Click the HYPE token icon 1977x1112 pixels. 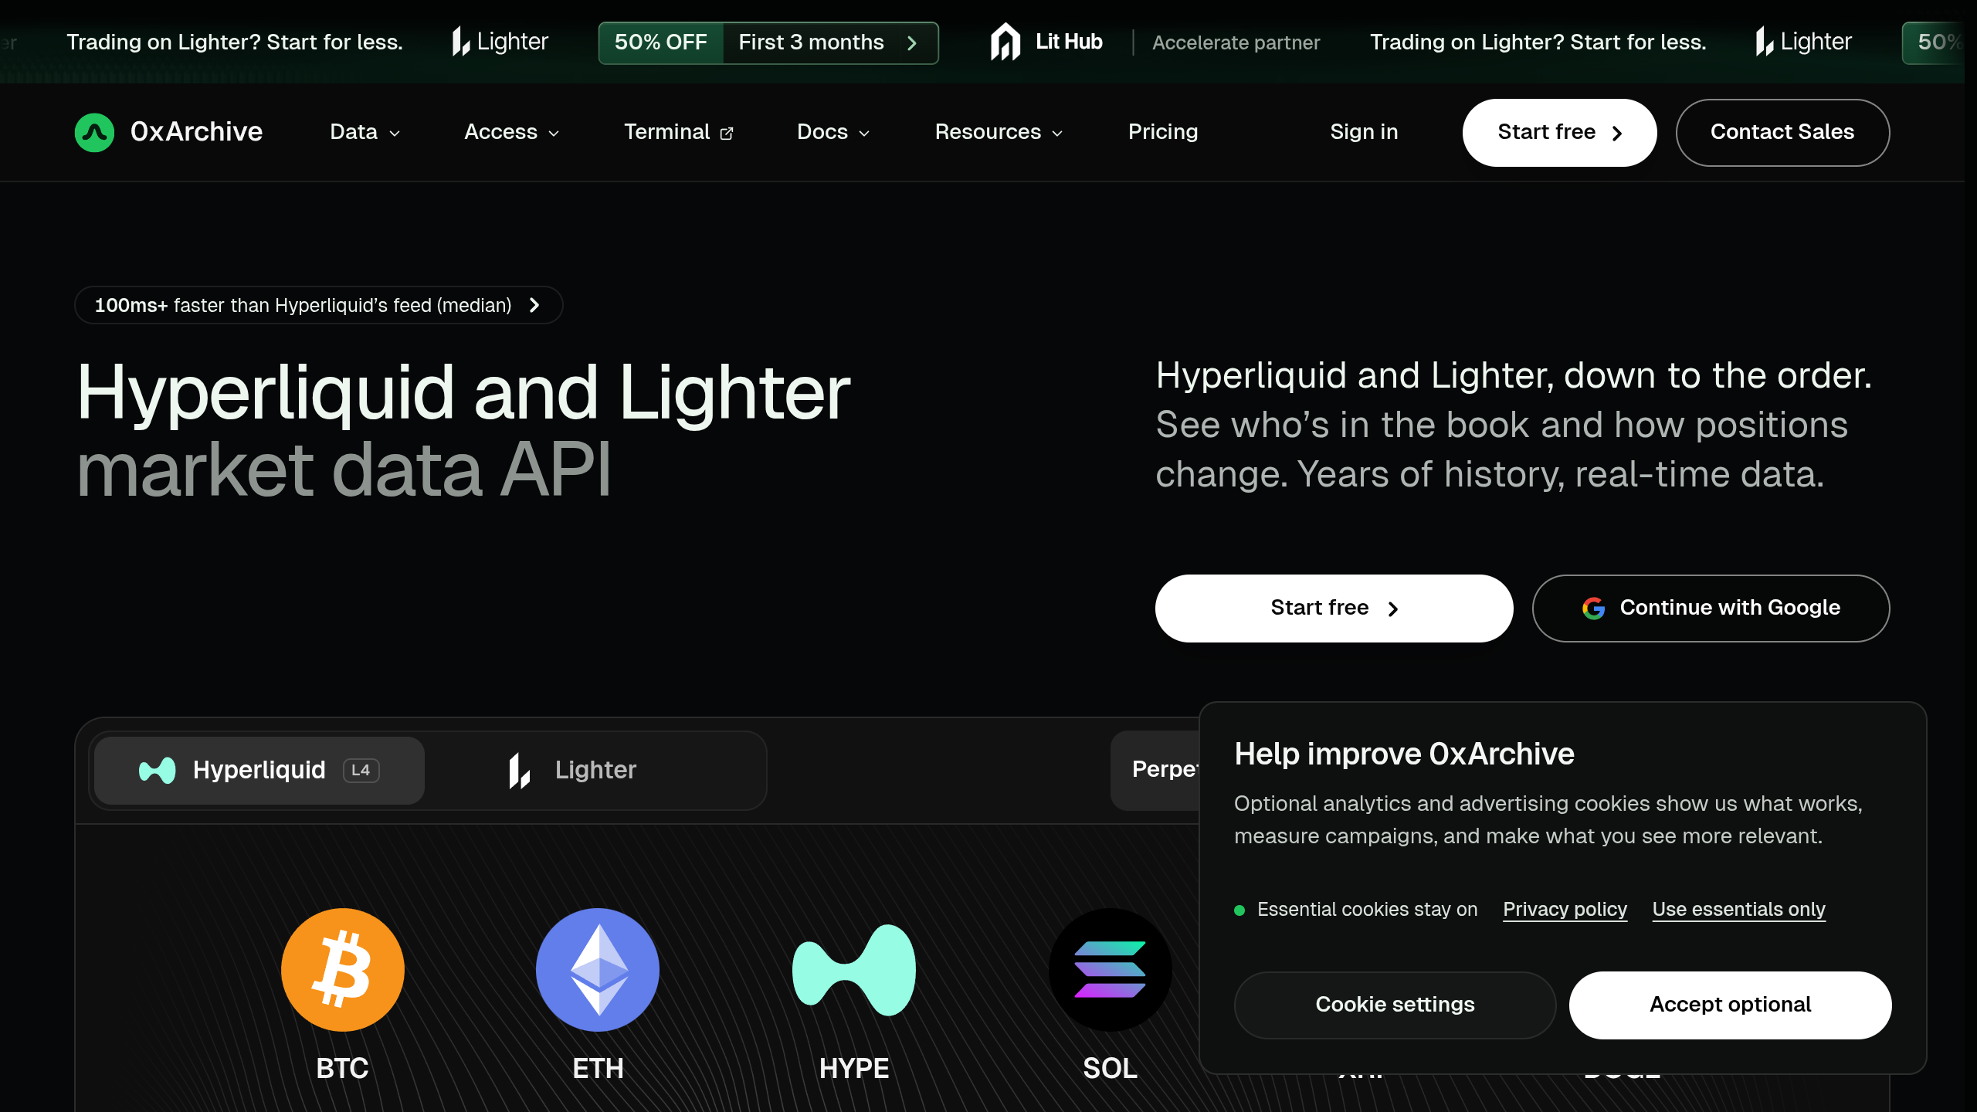click(x=853, y=969)
